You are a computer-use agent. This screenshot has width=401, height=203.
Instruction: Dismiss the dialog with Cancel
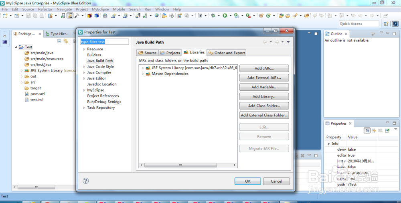coord(276,181)
